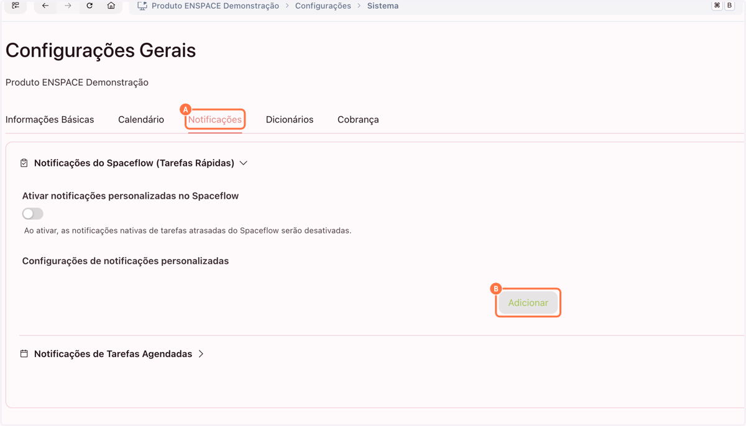Screen dimensions: 746x426
Task: Open the Configurações breadcrumb
Action: 323,6
